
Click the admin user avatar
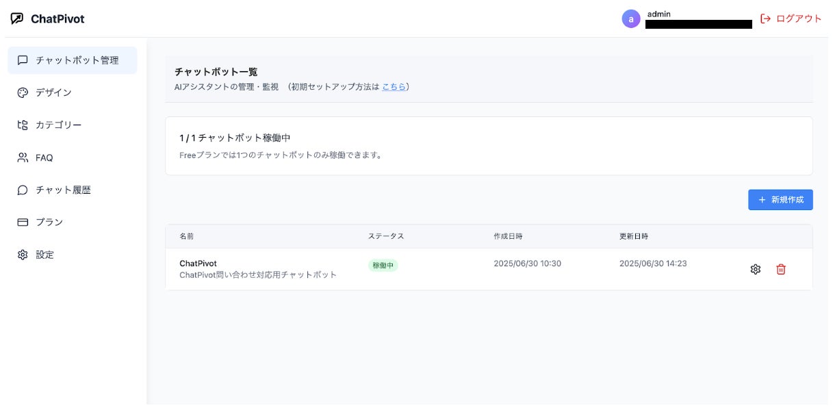pos(630,19)
